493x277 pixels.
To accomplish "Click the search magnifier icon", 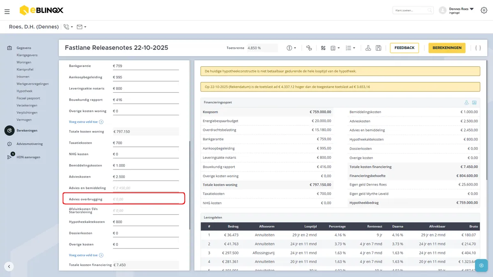I will point(429,10).
